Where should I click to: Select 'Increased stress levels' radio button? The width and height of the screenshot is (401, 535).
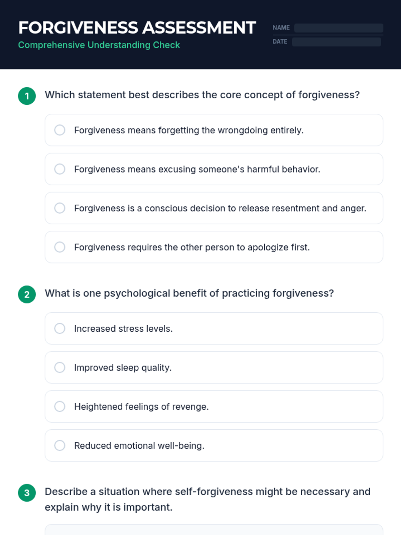(60, 328)
